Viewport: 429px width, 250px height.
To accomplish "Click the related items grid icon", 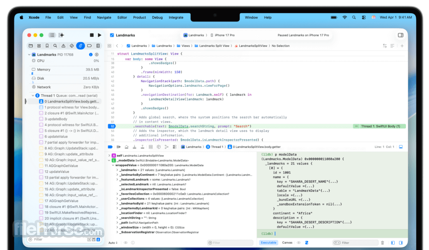I will click(110, 46).
